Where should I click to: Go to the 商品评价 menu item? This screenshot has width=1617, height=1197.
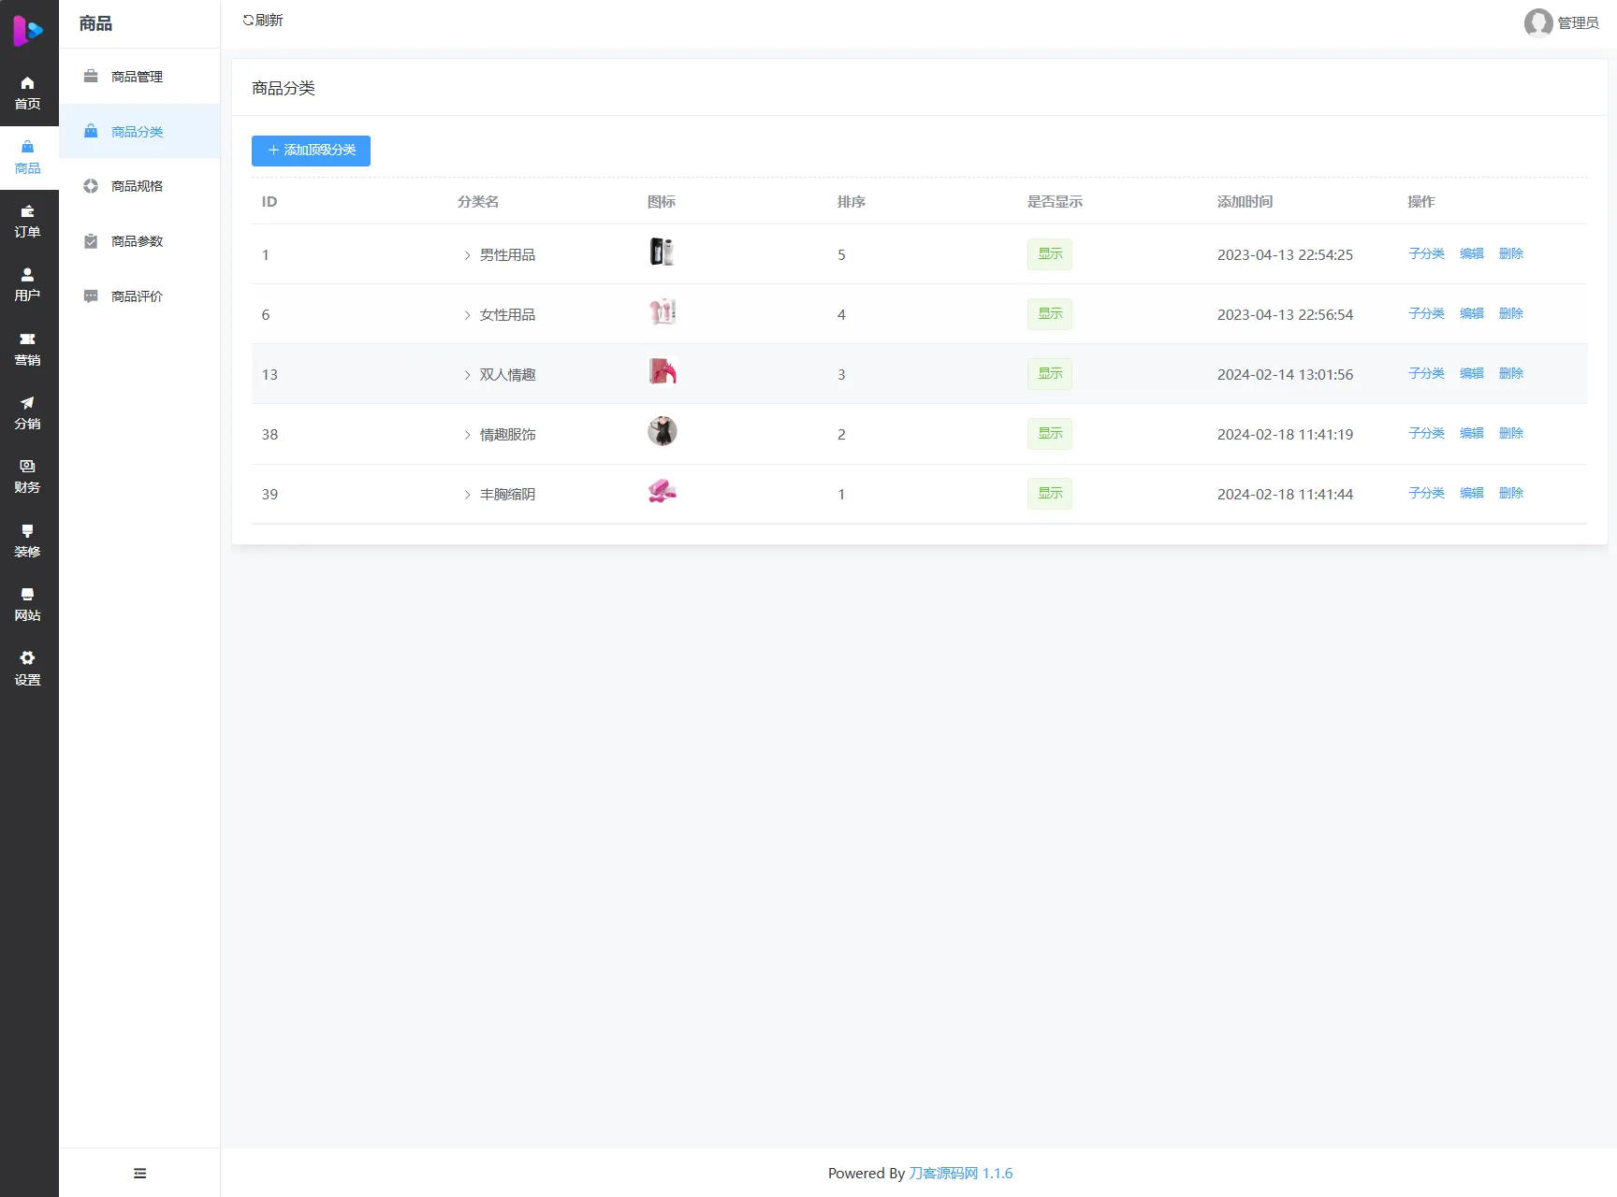point(137,296)
